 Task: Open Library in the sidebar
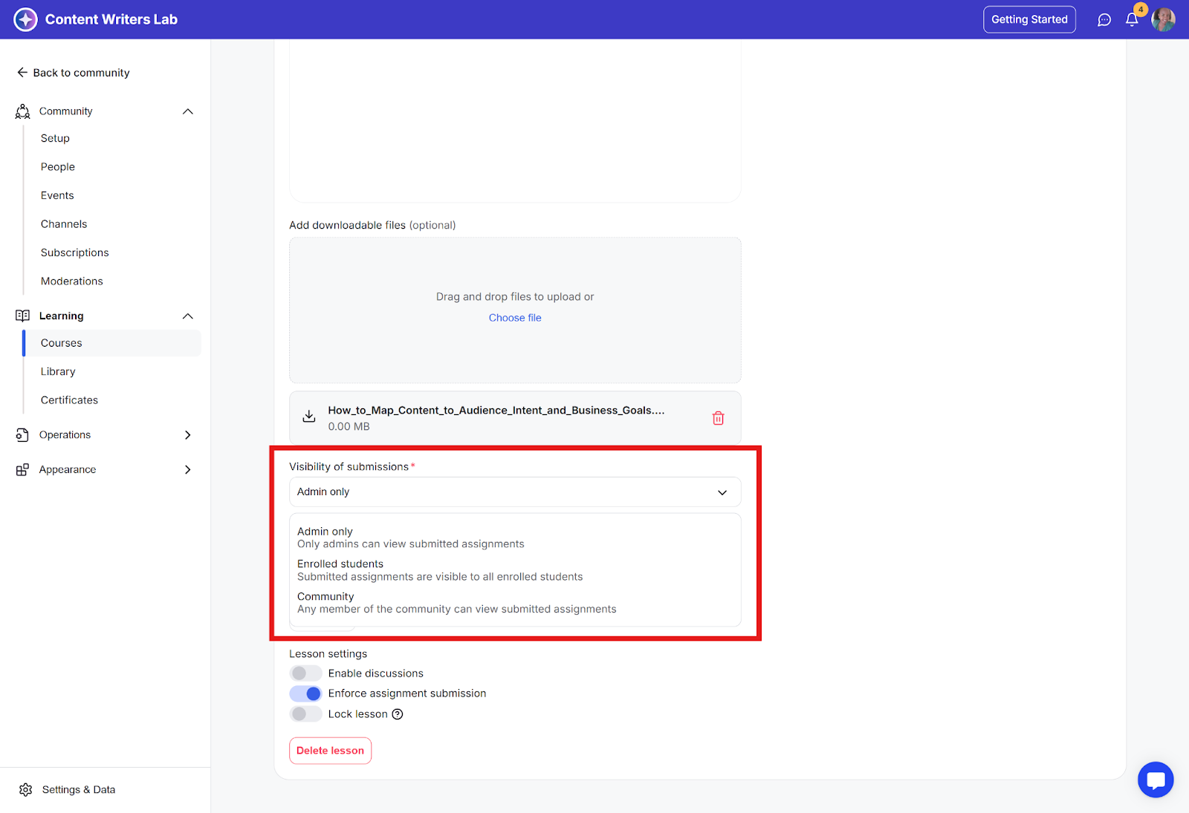point(58,372)
